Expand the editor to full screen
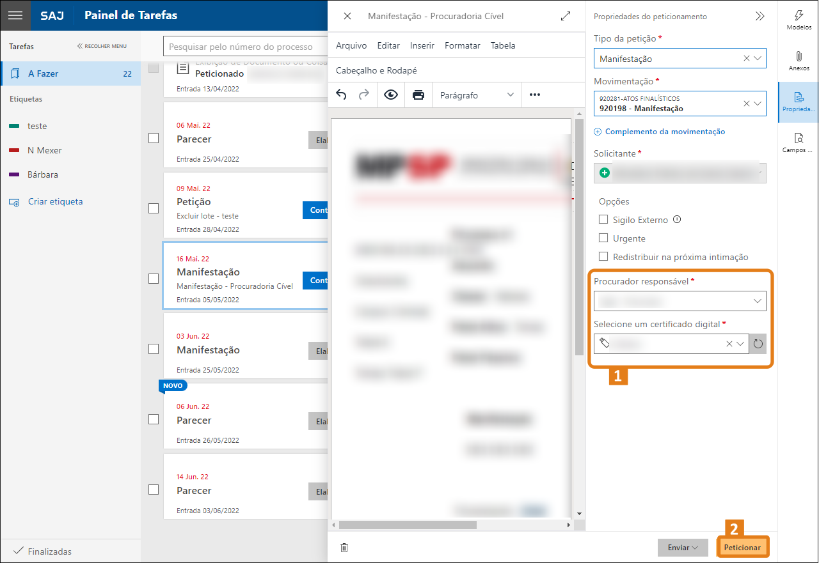 click(566, 16)
